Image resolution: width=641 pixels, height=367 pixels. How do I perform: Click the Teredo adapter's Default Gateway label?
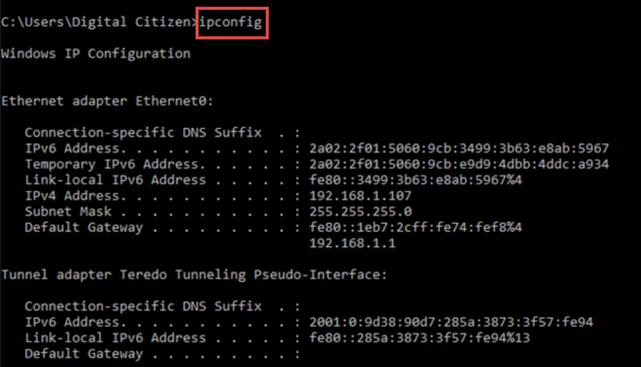pos(83,354)
